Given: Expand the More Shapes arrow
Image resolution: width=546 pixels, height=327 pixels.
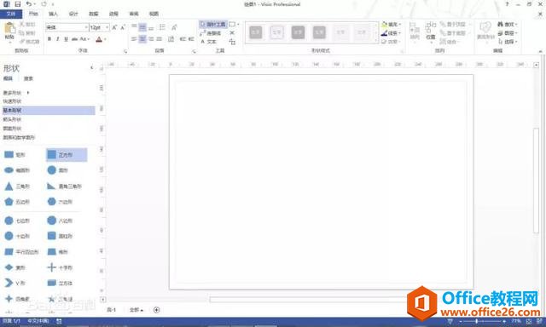Looking at the screenshot, I should pyautogui.click(x=28, y=93).
